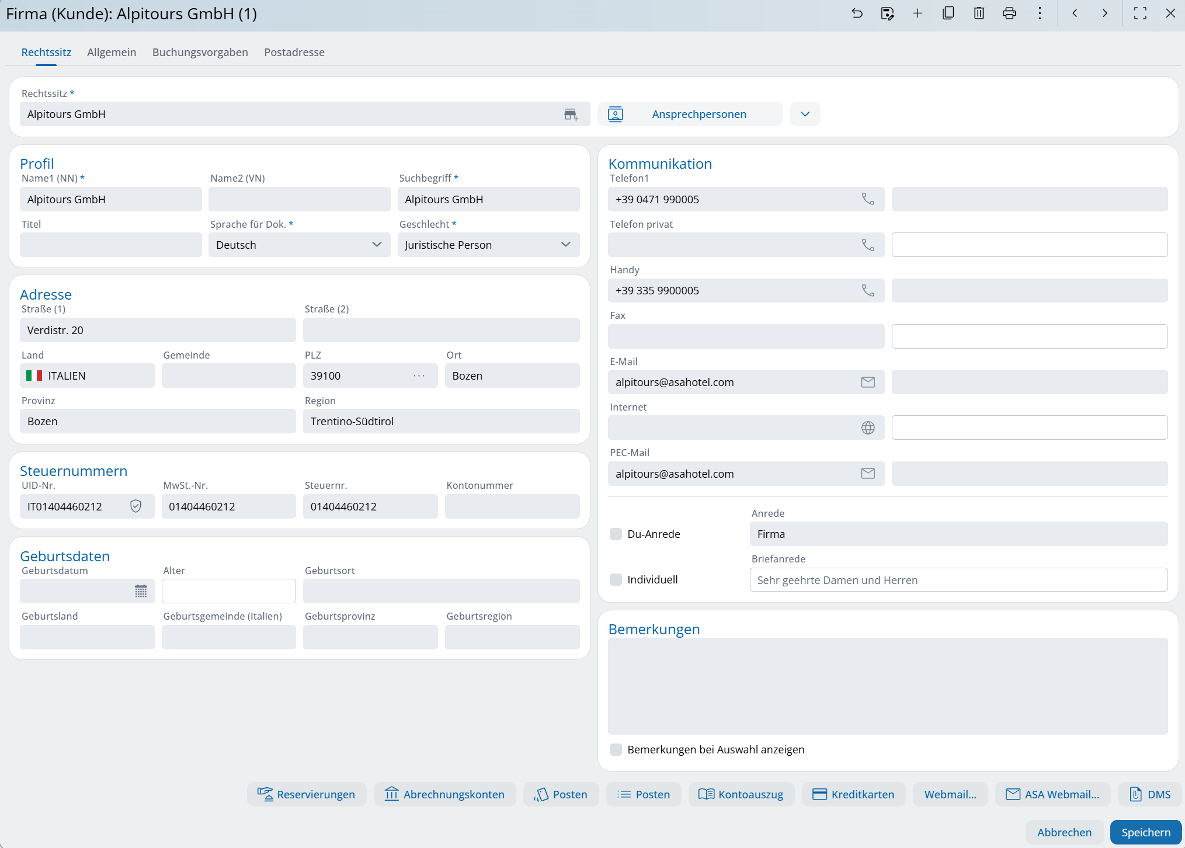Expand the dropdown beside Ansprechpersonen
This screenshot has height=848, width=1185.
tap(805, 114)
